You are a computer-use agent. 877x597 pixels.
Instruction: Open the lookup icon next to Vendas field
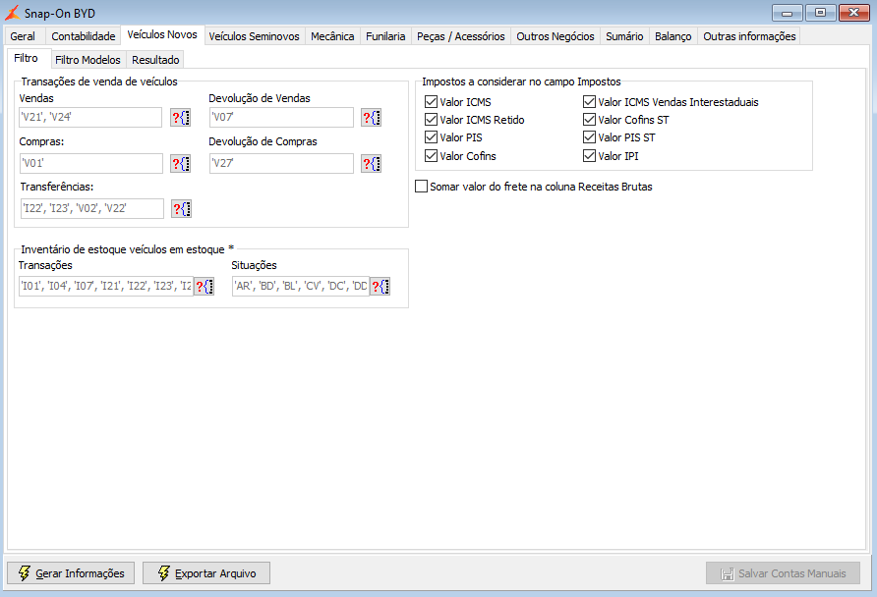click(181, 118)
